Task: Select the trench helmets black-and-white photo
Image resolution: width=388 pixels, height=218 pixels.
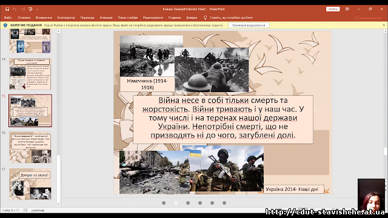Action: pyautogui.click(x=212, y=70)
